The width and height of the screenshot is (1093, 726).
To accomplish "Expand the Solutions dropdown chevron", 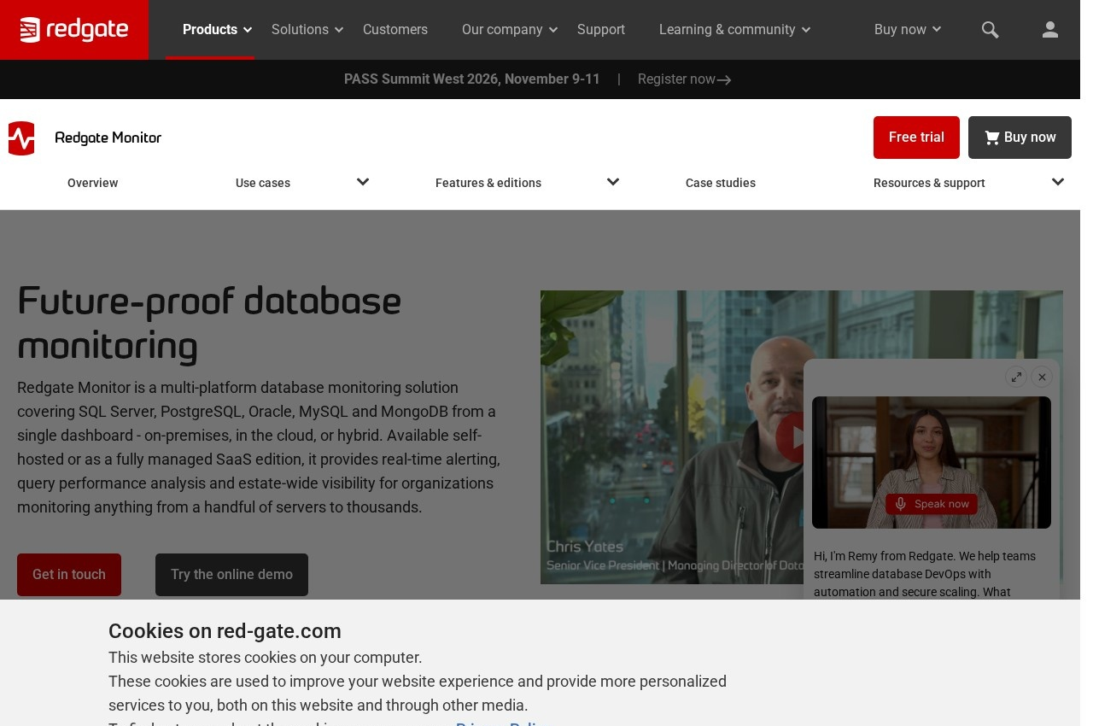I will click(339, 30).
